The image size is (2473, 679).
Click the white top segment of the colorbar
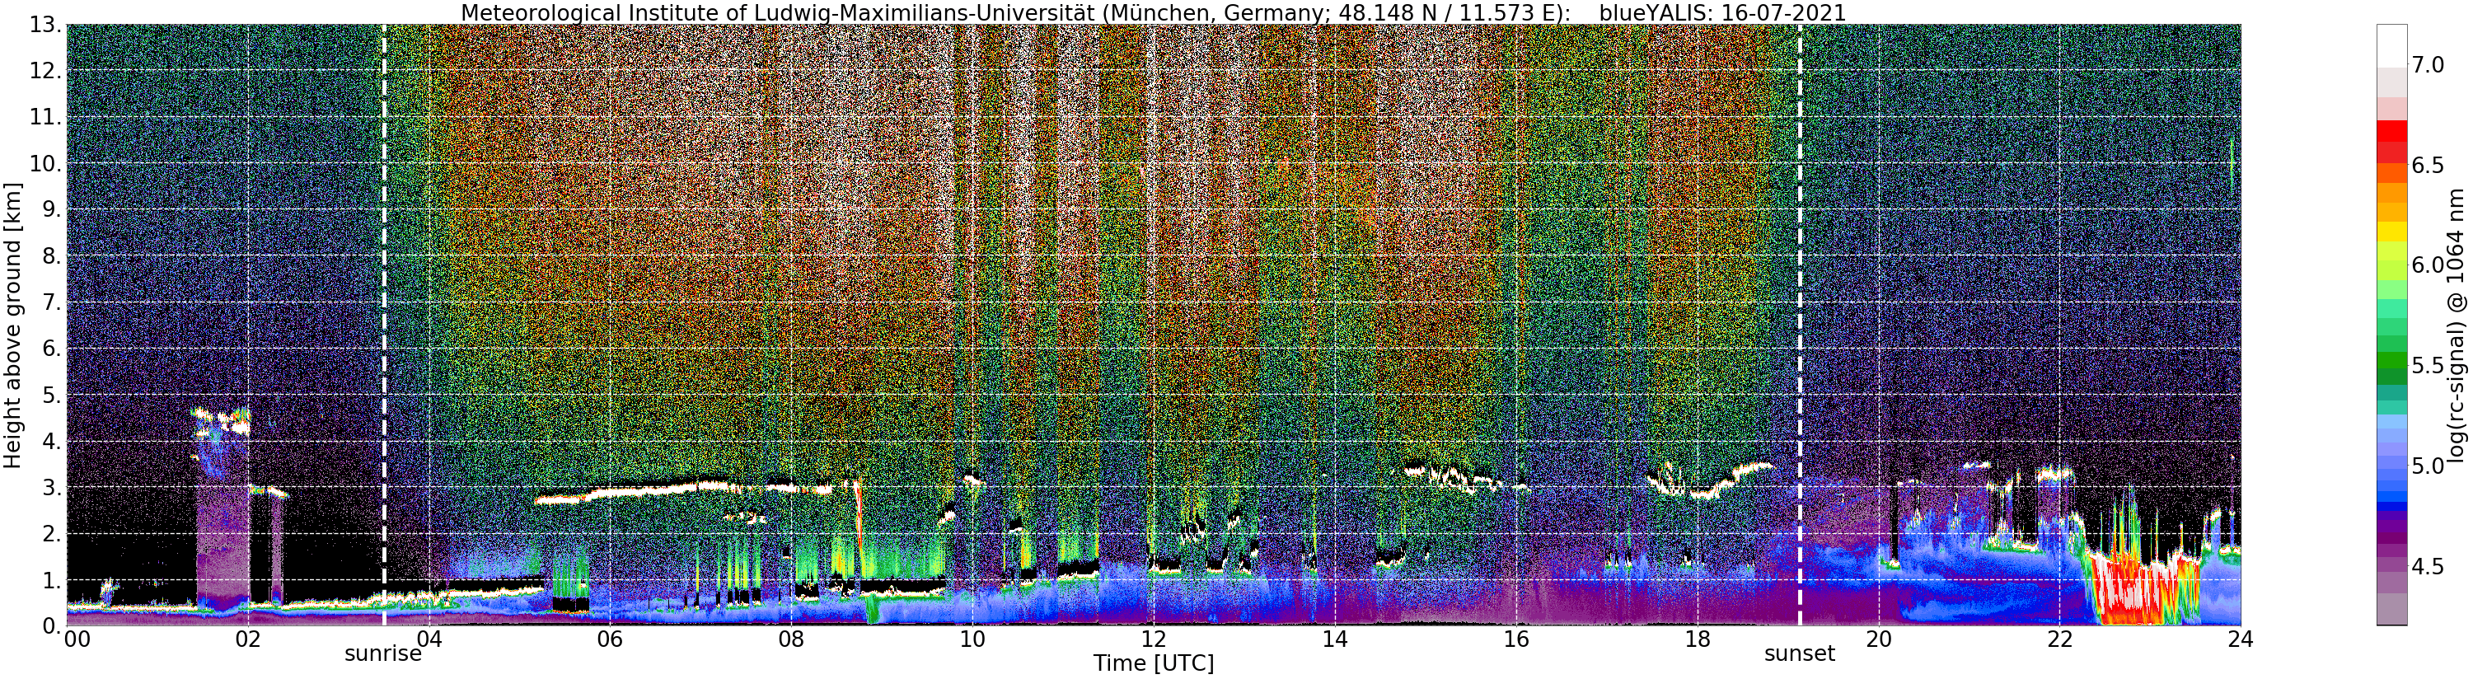pyautogui.click(x=2391, y=46)
